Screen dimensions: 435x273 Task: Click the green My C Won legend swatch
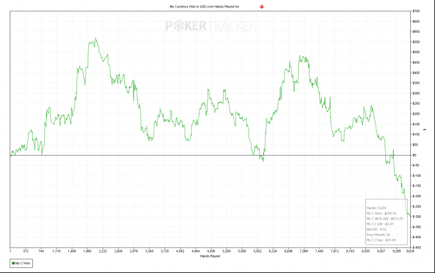click(x=13, y=263)
